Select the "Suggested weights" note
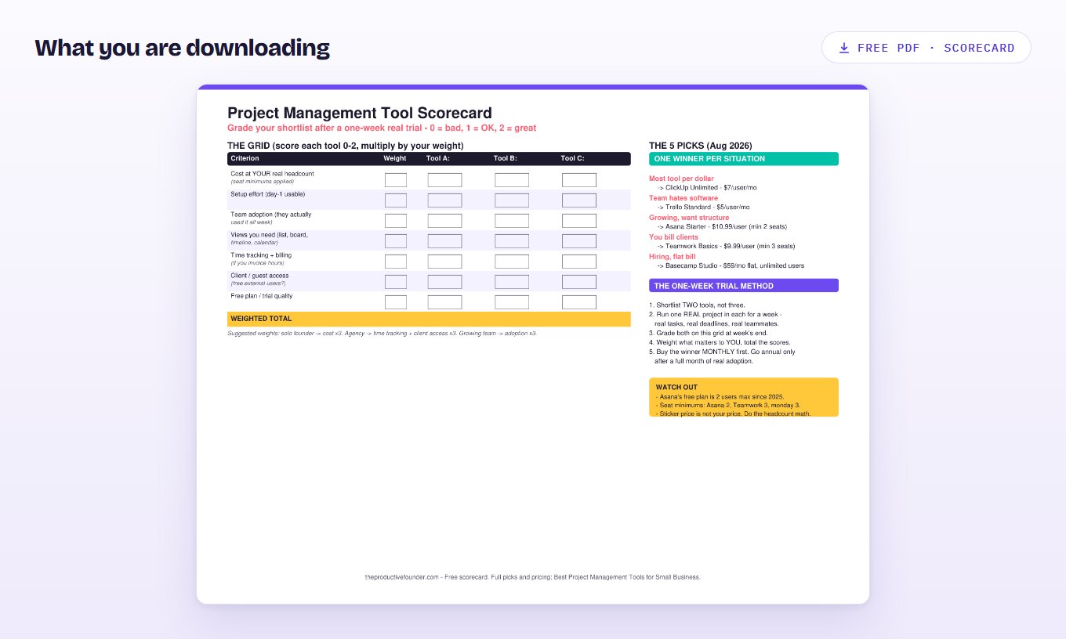1066x639 pixels. (x=383, y=334)
